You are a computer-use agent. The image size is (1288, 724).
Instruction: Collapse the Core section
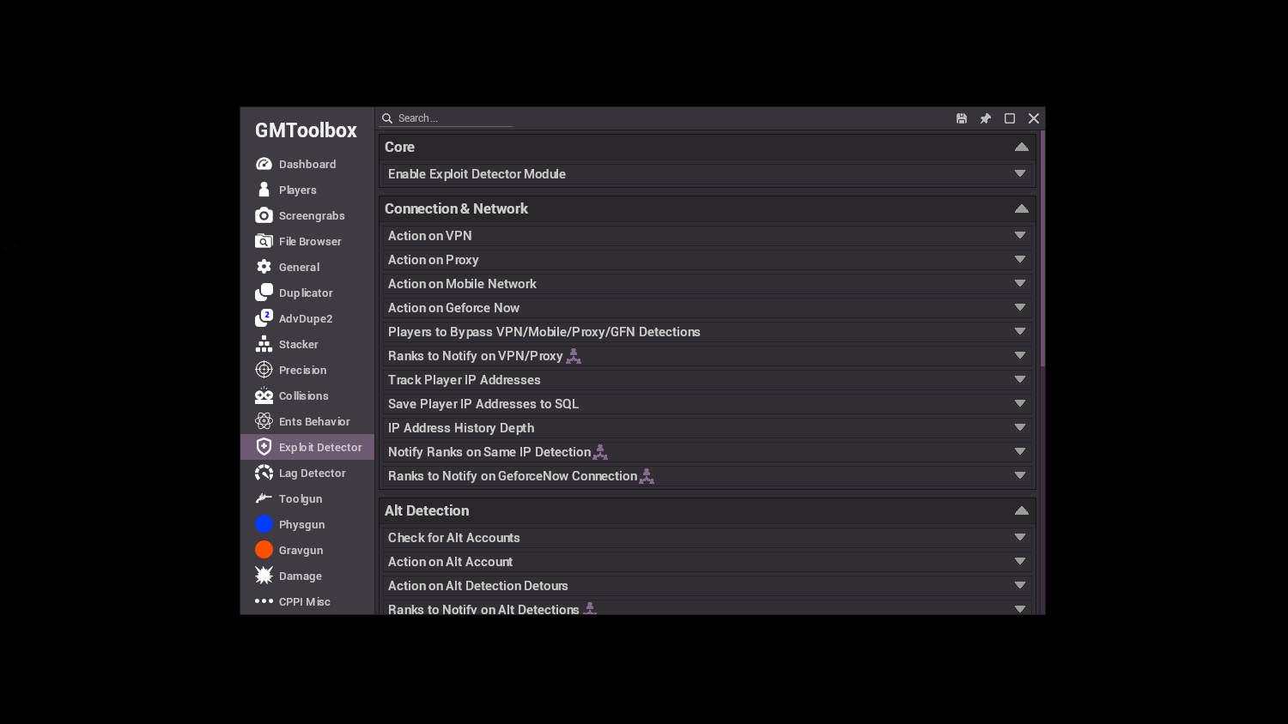click(x=1022, y=147)
